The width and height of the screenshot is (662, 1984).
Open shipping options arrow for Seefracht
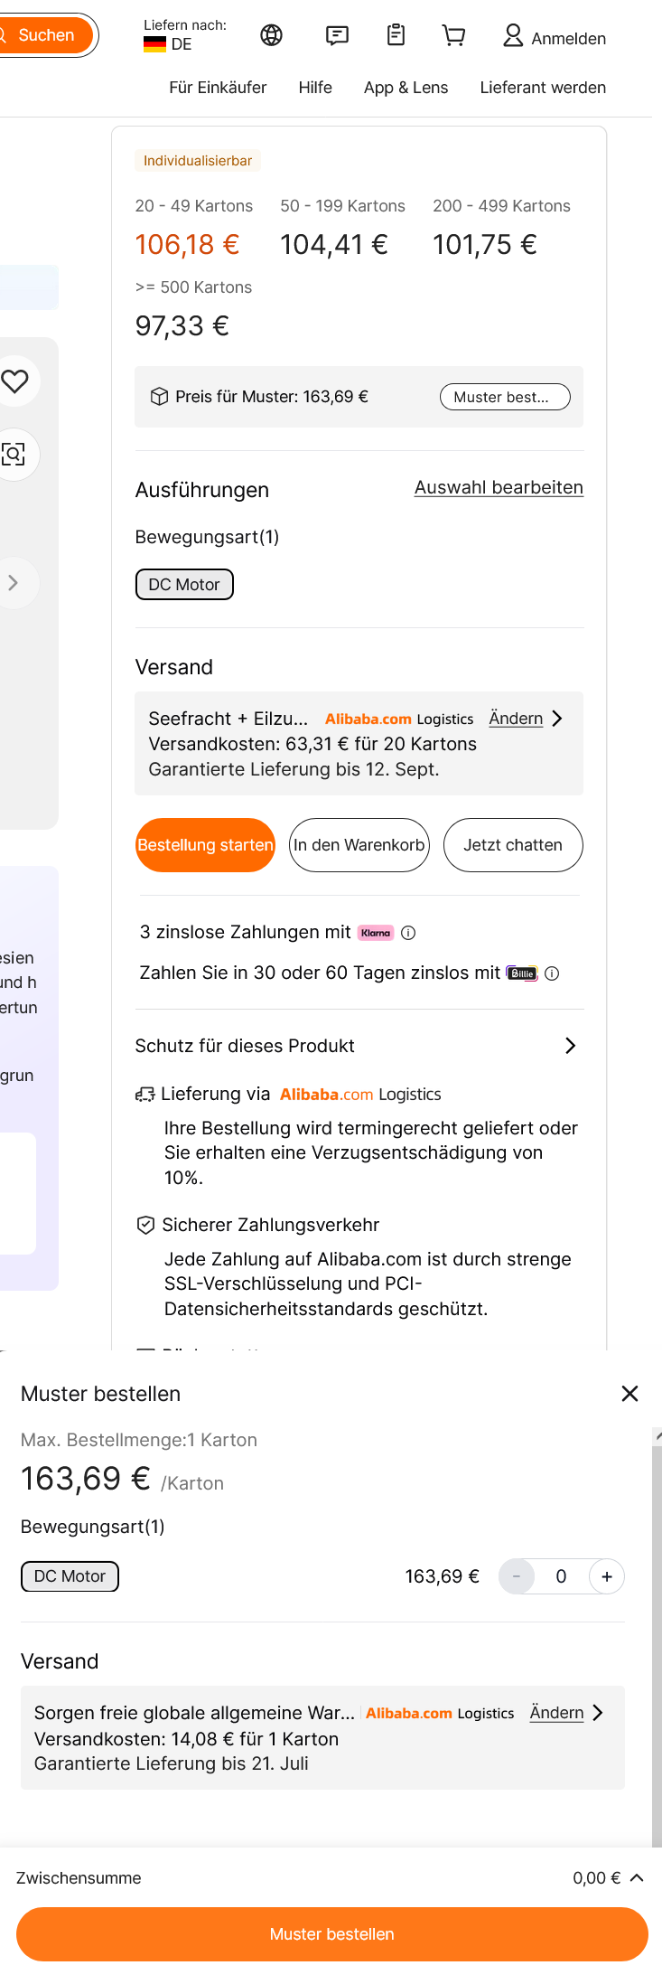click(557, 719)
